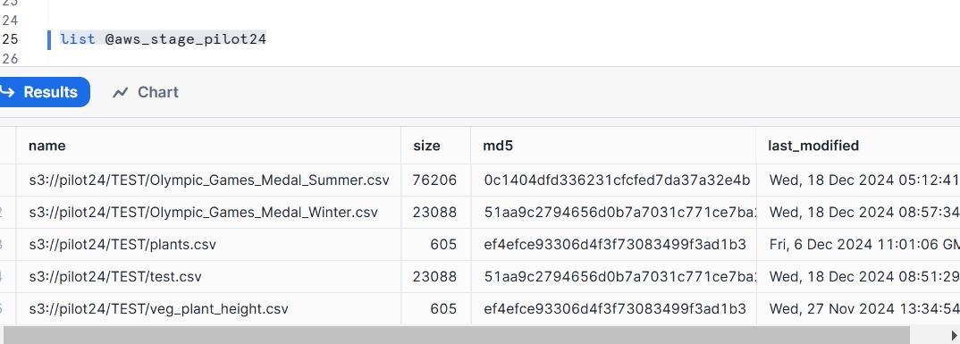Select the plants.csv name cell
This screenshot has width=960, height=344.
point(208,245)
